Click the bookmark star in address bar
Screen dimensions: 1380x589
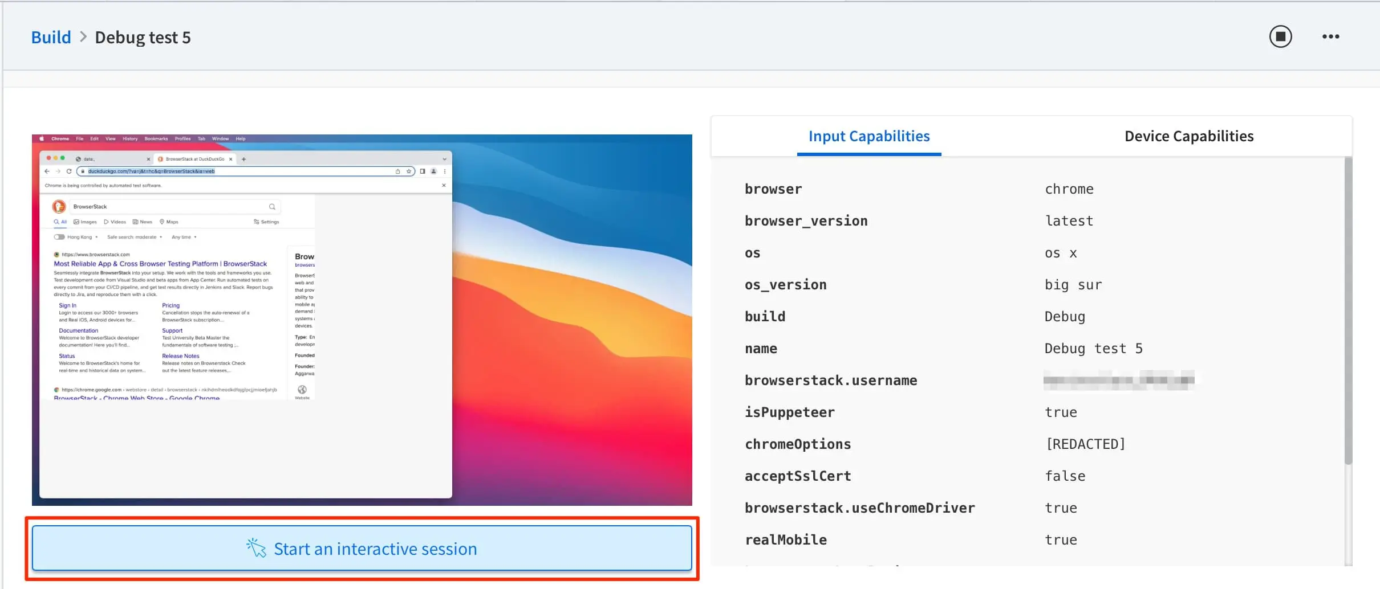coord(409,171)
